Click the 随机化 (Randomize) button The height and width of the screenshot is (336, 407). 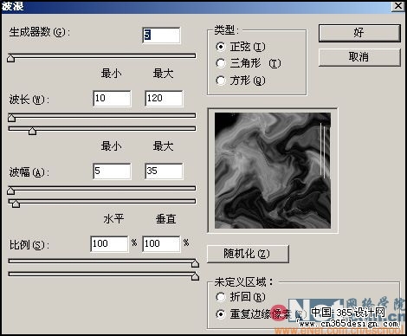(248, 254)
